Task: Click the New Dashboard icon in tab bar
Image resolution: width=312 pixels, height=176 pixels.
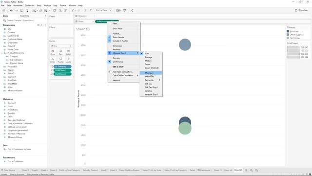Action: pos(252,170)
